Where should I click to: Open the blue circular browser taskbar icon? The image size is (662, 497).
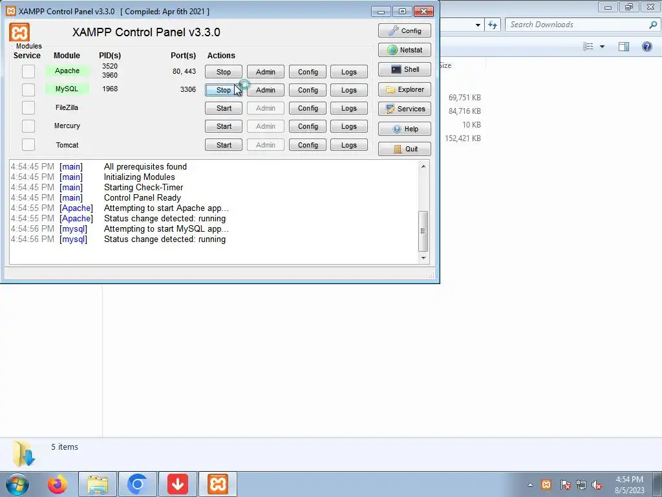(137, 484)
